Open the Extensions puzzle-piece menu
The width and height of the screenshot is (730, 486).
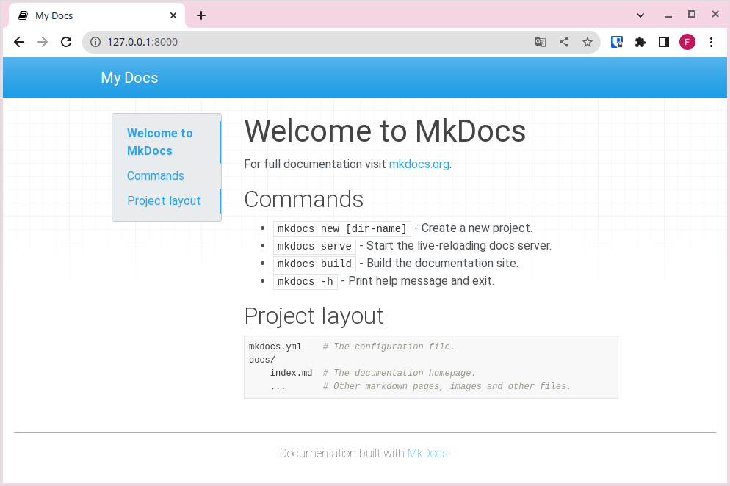click(x=640, y=42)
